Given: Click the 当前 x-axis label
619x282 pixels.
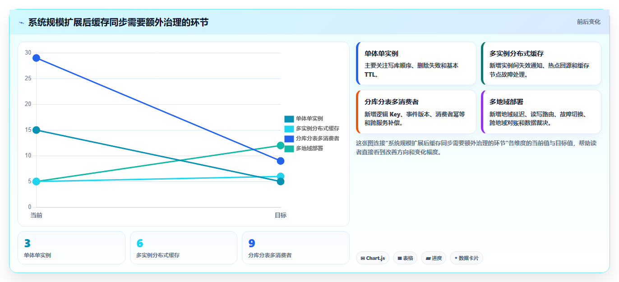Looking at the screenshot, I should tap(37, 215).
